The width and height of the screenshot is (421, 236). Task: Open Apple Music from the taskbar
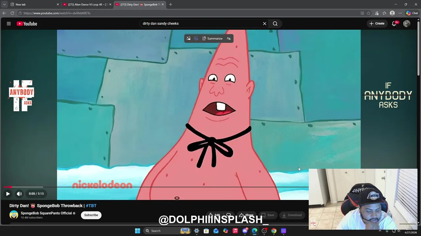235,231
